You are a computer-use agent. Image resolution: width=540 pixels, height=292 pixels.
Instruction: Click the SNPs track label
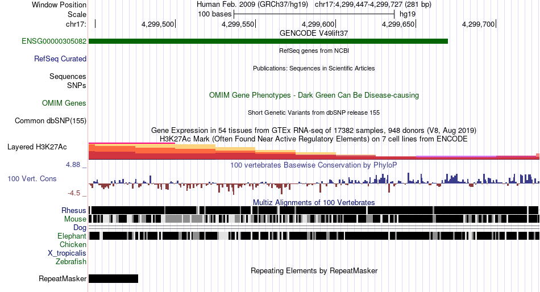77,85
